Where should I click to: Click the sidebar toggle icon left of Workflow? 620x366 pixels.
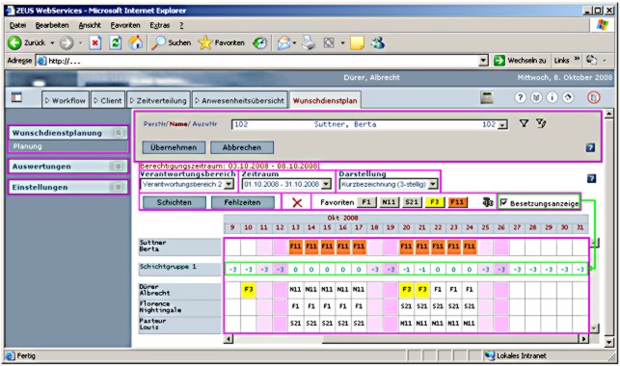(16, 97)
